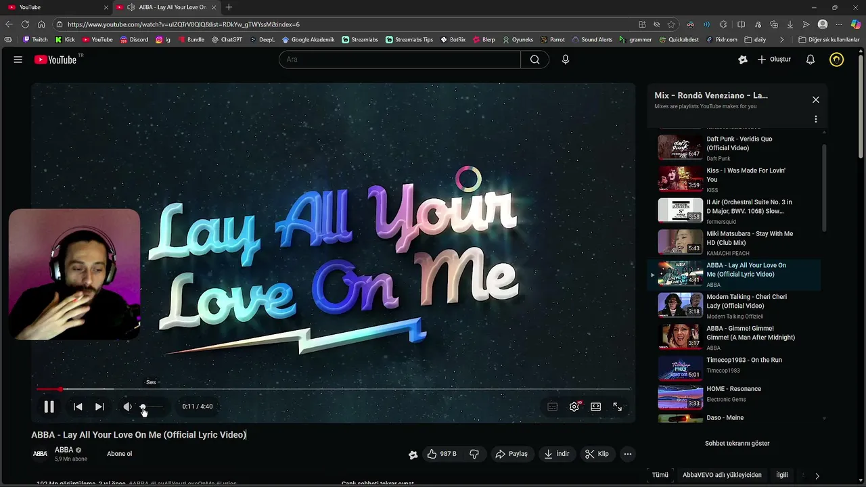The width and height of the screenshot is (866, 487).
Task: Switch to the first YouTube browser tab
Action: (57, 7)
